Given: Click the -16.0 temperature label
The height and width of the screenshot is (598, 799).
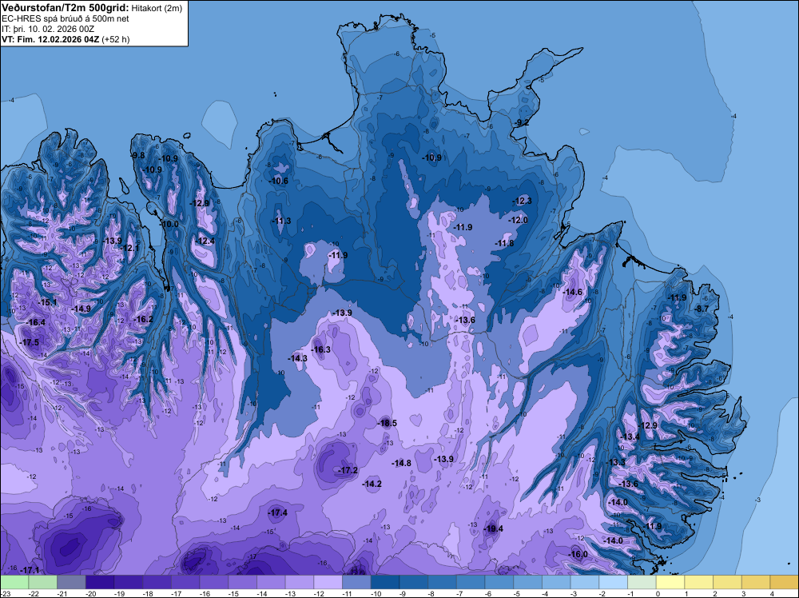Looking at the screenshot, I should point(578,555).
